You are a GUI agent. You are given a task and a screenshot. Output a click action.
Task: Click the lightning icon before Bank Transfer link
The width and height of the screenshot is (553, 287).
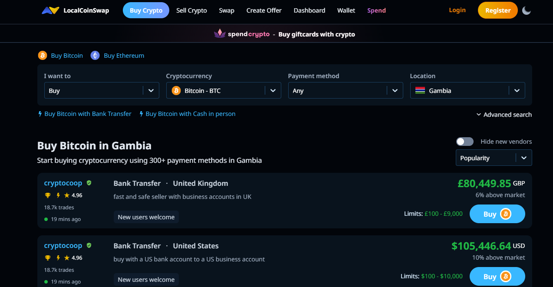click(x=40, y=114)
